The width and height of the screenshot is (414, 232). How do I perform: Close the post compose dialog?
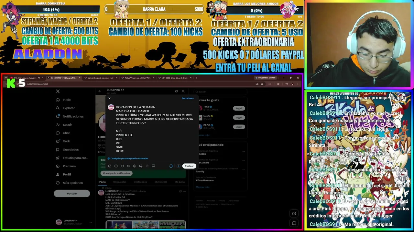click(109, 98)
